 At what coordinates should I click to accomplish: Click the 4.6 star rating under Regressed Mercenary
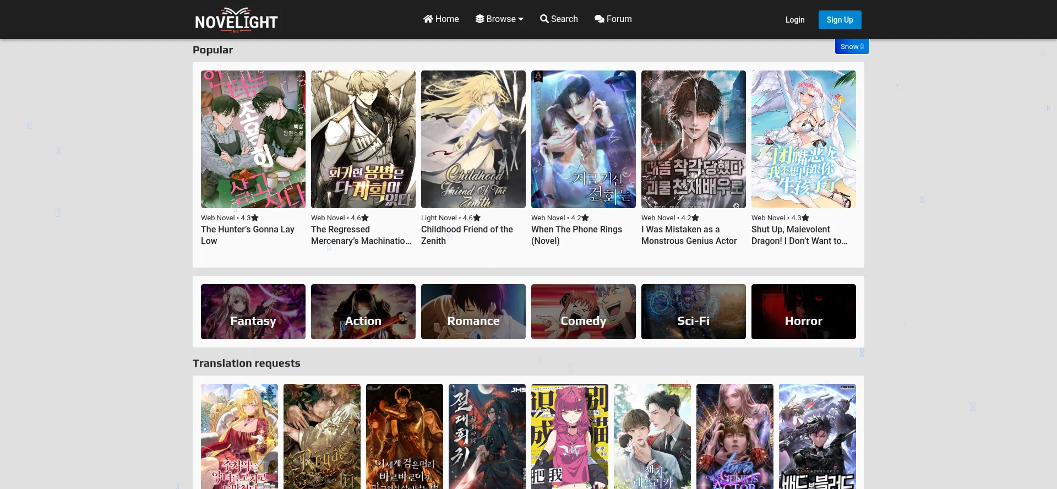pos(360,218)
